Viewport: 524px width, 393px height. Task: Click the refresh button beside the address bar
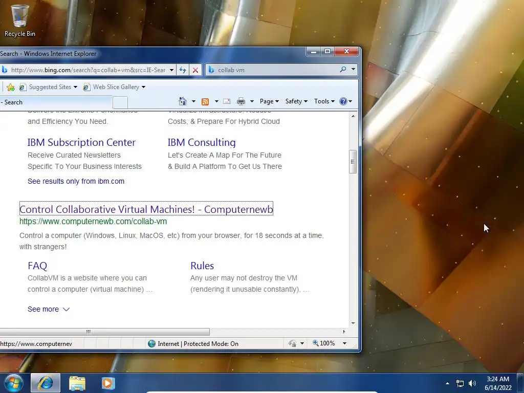coord(183,70)
